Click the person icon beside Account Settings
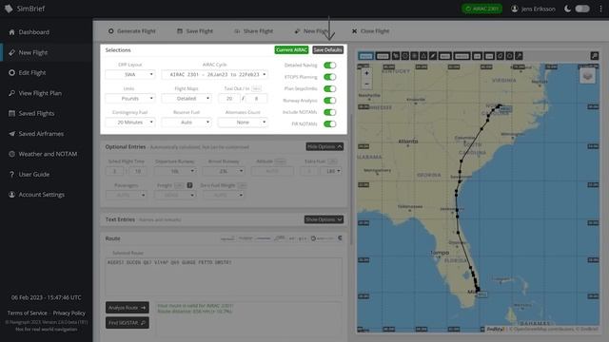609x342 pixels. (11, 195)
